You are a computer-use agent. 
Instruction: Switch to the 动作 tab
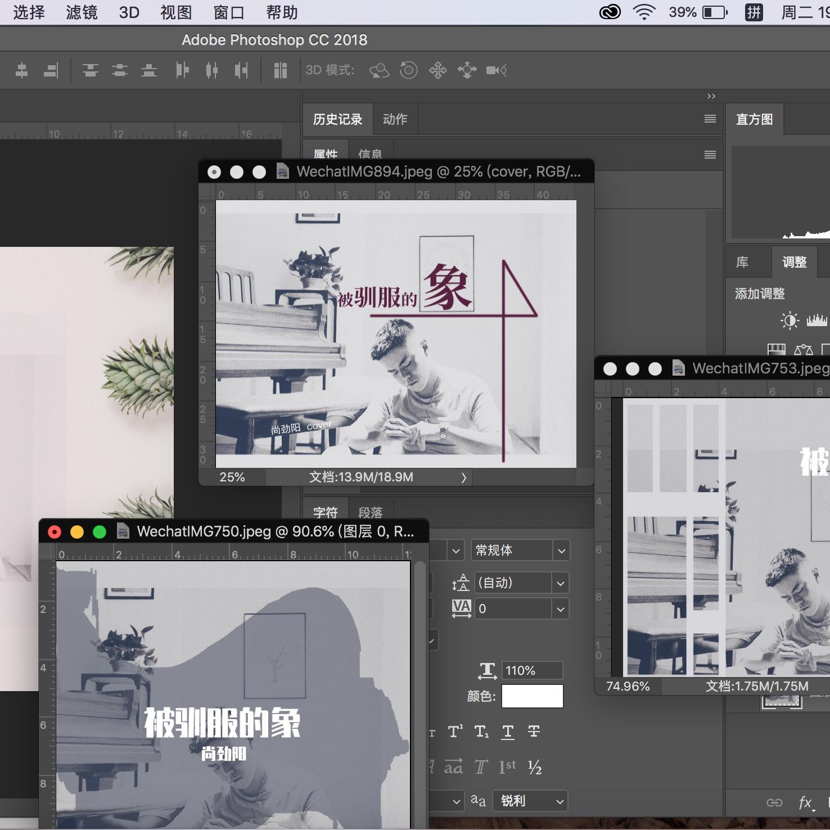395,119
